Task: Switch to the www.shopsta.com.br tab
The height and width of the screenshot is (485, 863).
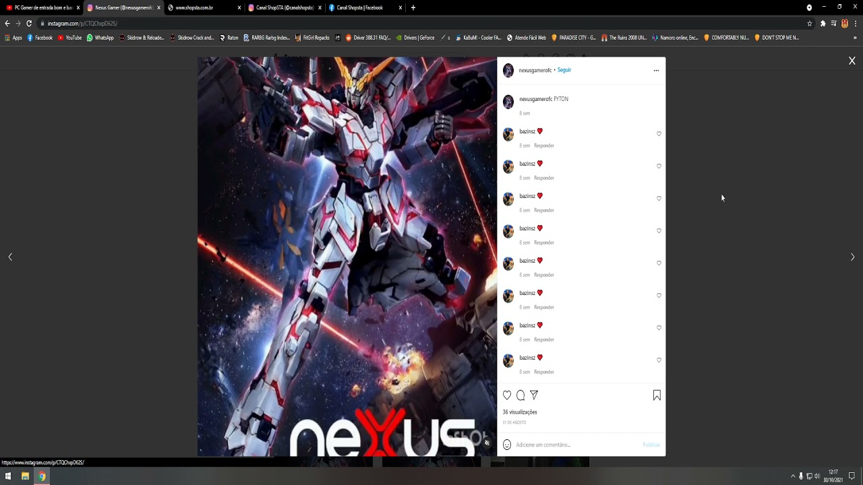Action: 204,7
